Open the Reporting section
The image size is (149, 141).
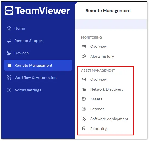99,129
